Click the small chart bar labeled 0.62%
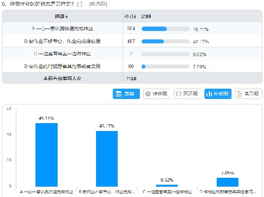The width and height of the screenshot is (264, 197). [167, 186]
